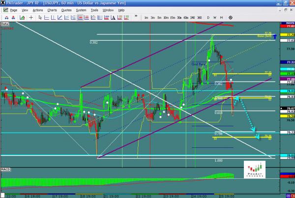295x198 pixels.
Task: Expand the toolbar overflow chevron
Action: pyautogui.click(x=137, y=18)
